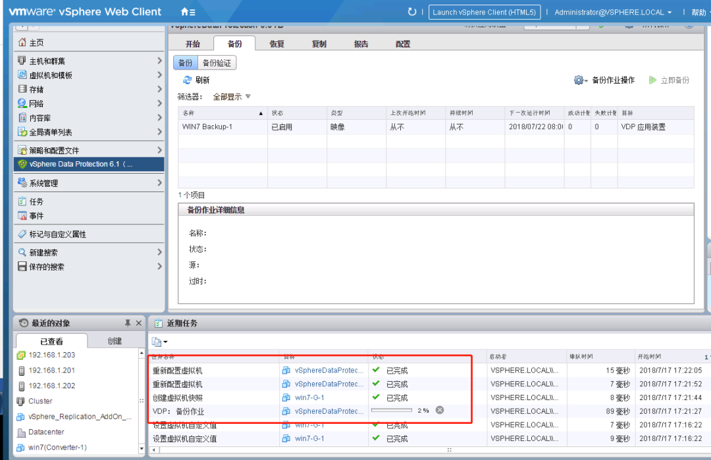Screen dimensions: 711x460
Task: Close the 最近的对象 panel
Action: [x=139, y=323]
